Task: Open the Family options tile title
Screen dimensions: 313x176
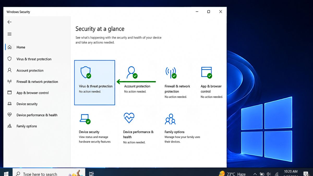Action: coord(174,132)
